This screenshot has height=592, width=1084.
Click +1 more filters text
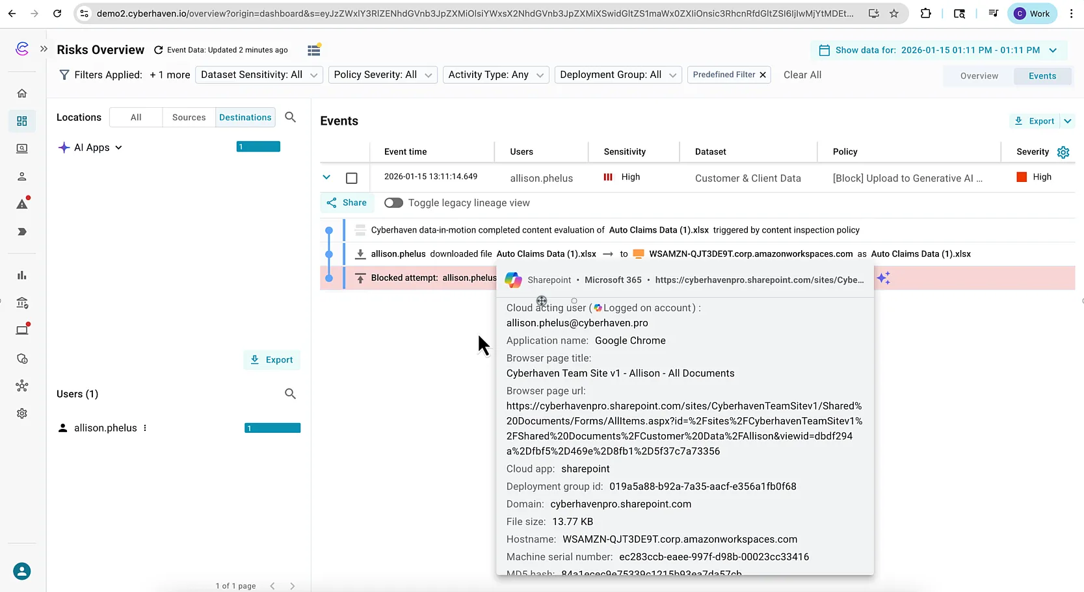pos(170,75)
